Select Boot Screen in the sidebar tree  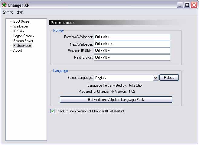click(22, 21)
